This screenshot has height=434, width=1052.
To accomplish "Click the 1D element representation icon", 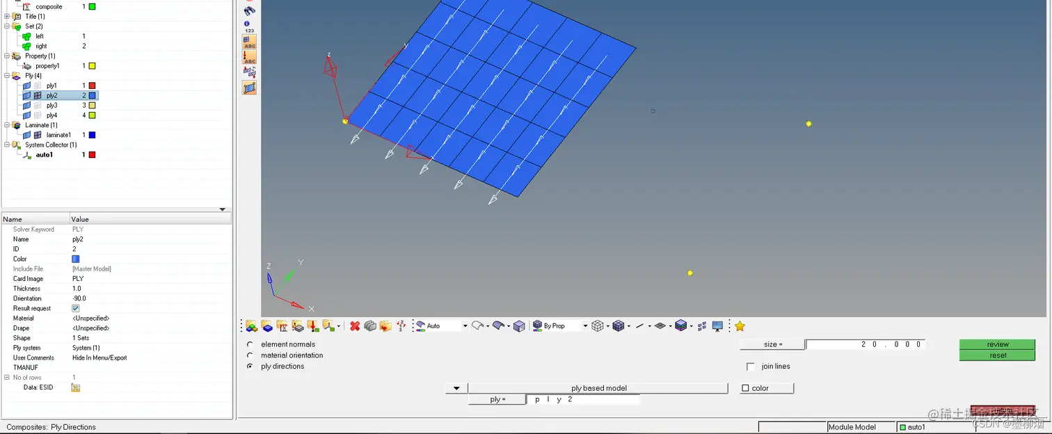I will (x=640, y=325).
